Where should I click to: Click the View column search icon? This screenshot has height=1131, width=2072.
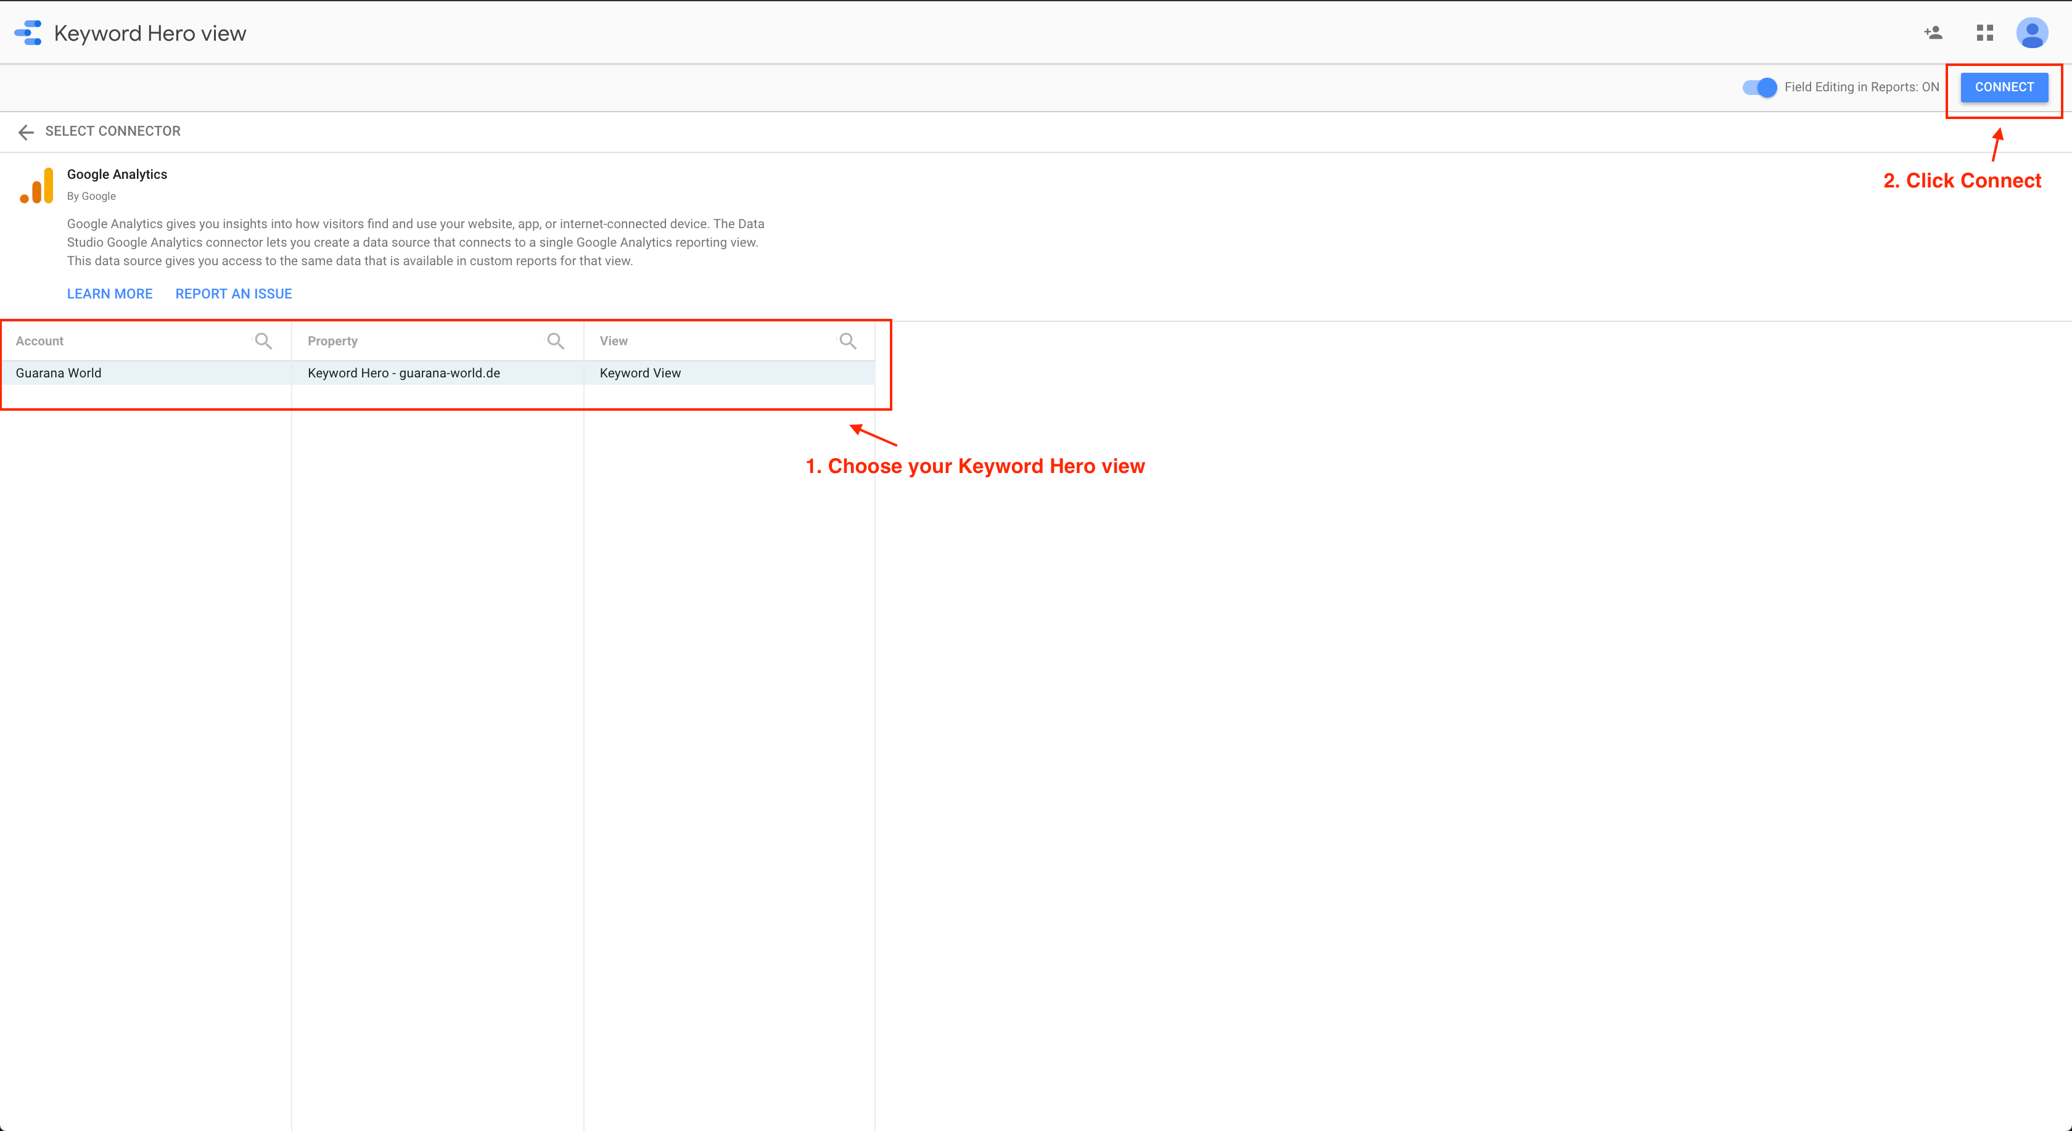847,341
